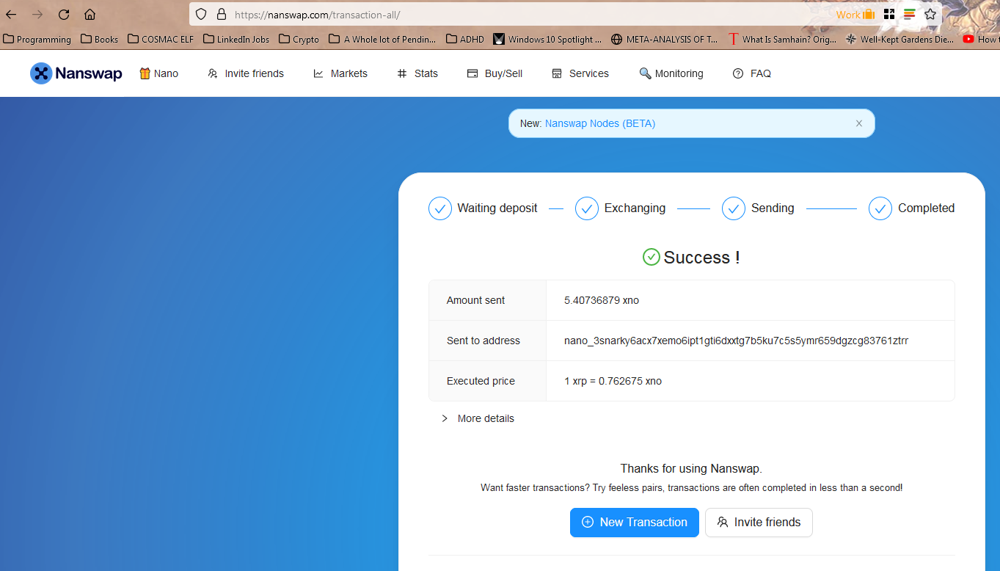Click the green Success checkmark icon
1000x571 pixels.
click(651, 257)
